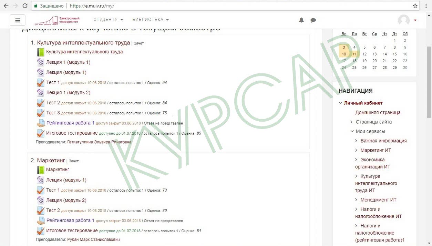This screenshot has height=246, width=432.
Task: Click the first Рейтинговая работа 1 assignment icon
Action: click(x=41, y=123)
